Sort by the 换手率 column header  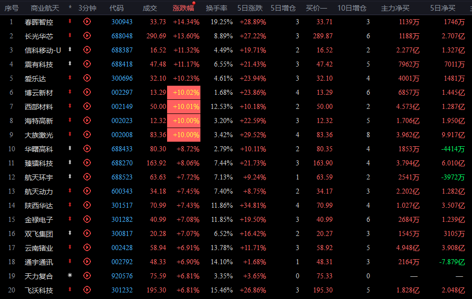coord(216,8)
